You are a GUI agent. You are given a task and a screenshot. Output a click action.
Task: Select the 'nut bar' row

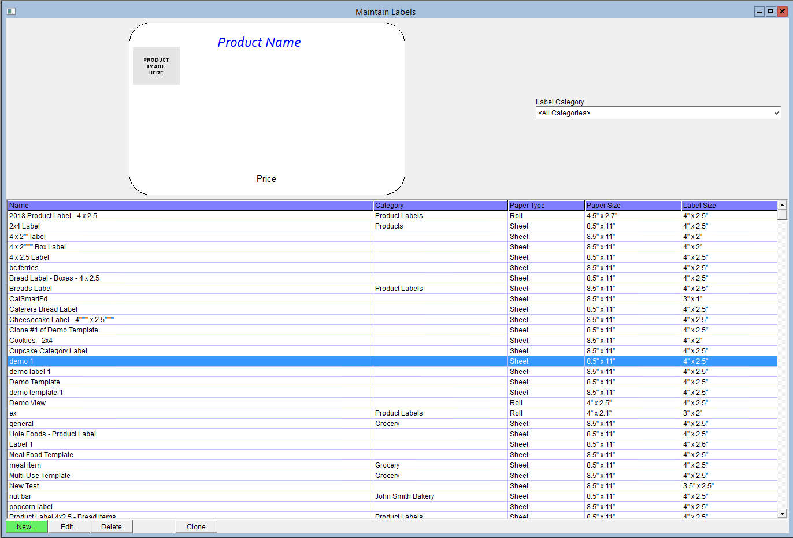click(392, 496)
